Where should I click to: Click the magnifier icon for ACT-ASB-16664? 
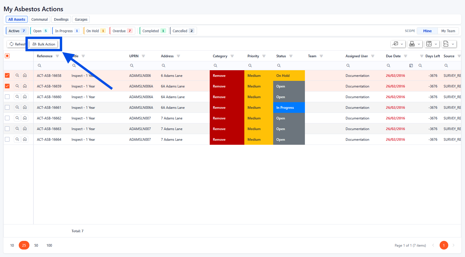pos(17,139)
